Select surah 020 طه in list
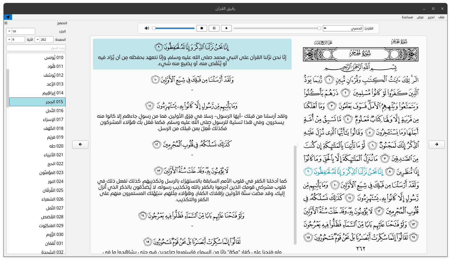The image size is (451, 261). click(37, 146)
